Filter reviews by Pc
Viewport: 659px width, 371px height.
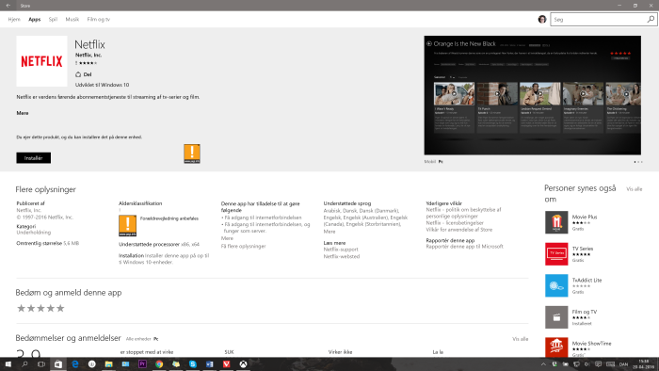pos(156,339)
